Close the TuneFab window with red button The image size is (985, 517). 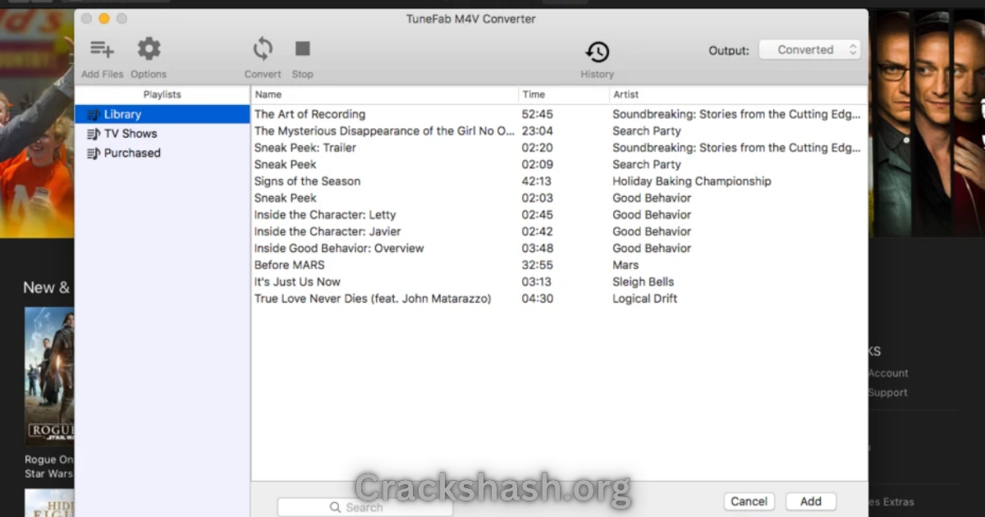[86, 18]
